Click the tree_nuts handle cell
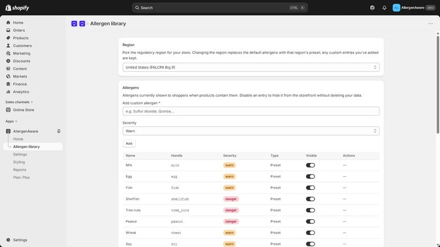 180,210
